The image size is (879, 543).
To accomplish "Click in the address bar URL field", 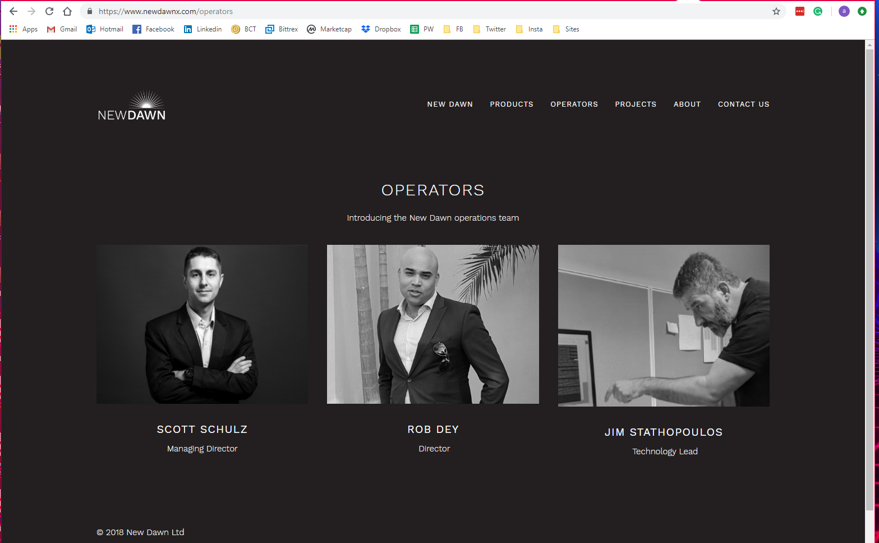I will tap(426, 11).
